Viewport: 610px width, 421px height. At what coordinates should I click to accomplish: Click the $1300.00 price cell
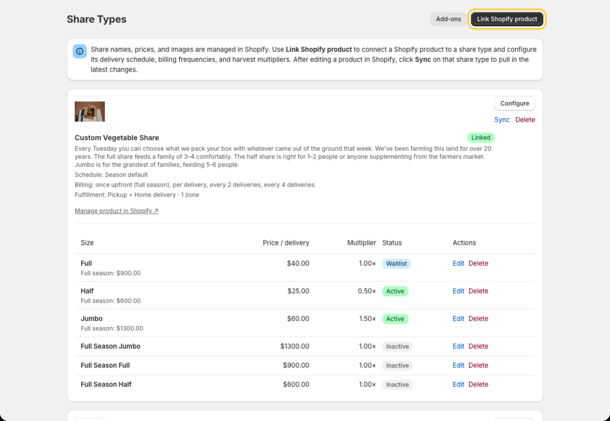click(x=295, y=346)
